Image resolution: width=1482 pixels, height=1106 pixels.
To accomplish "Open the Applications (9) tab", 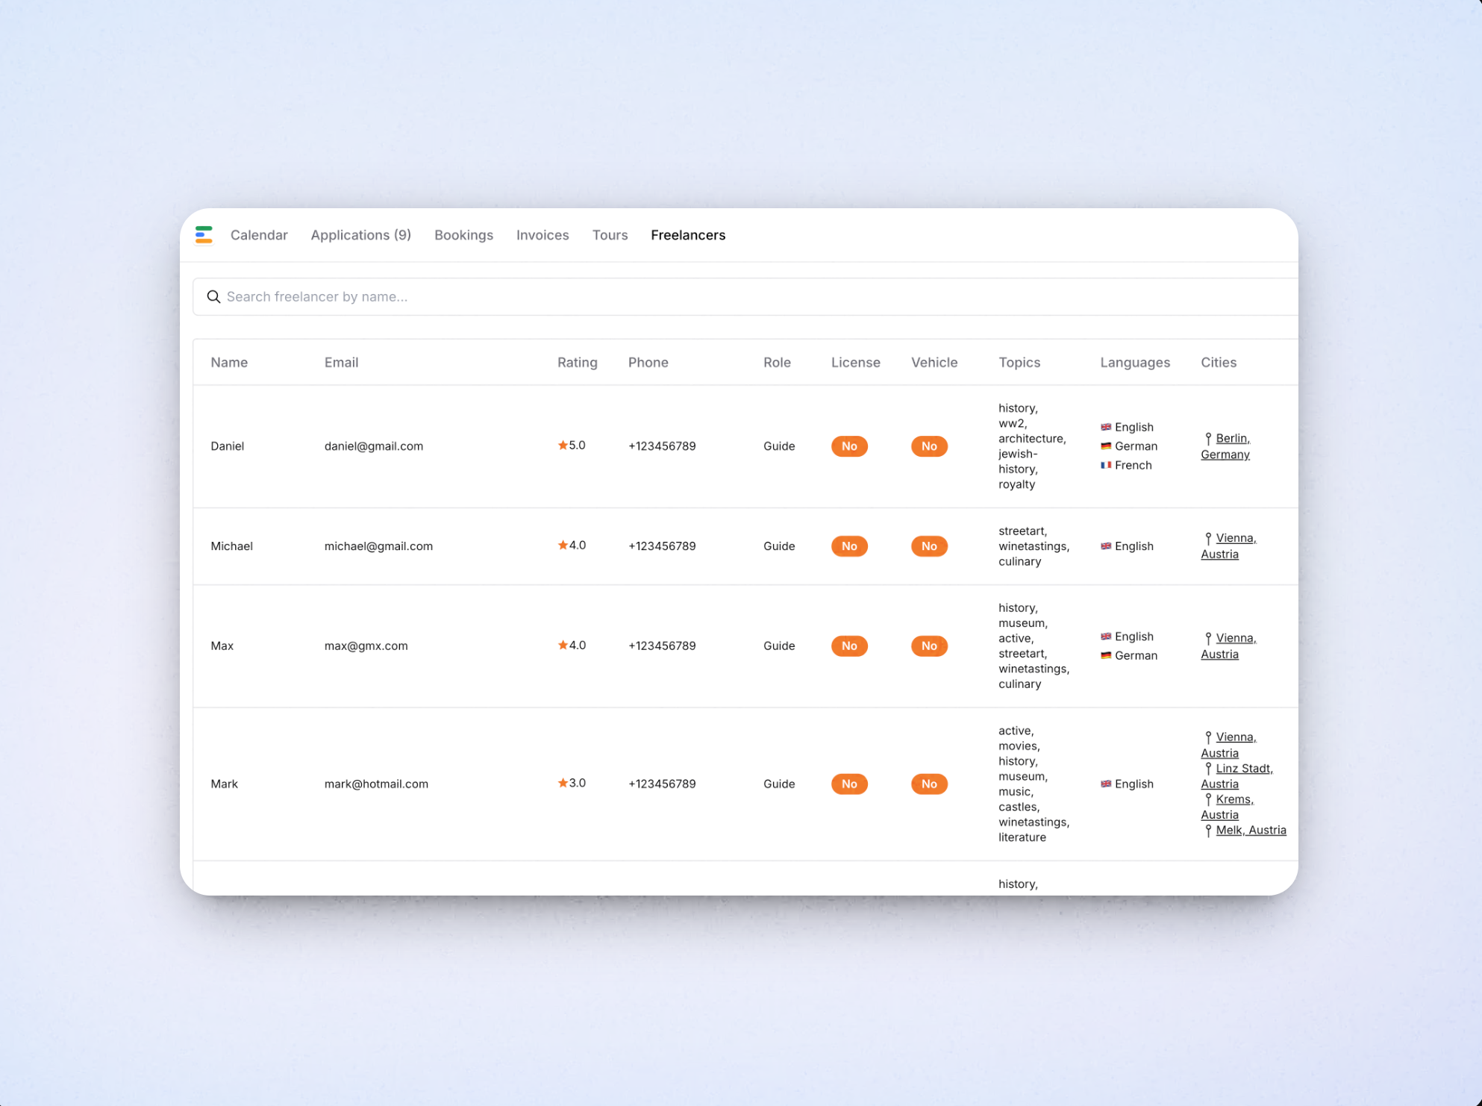I will 360,235.
